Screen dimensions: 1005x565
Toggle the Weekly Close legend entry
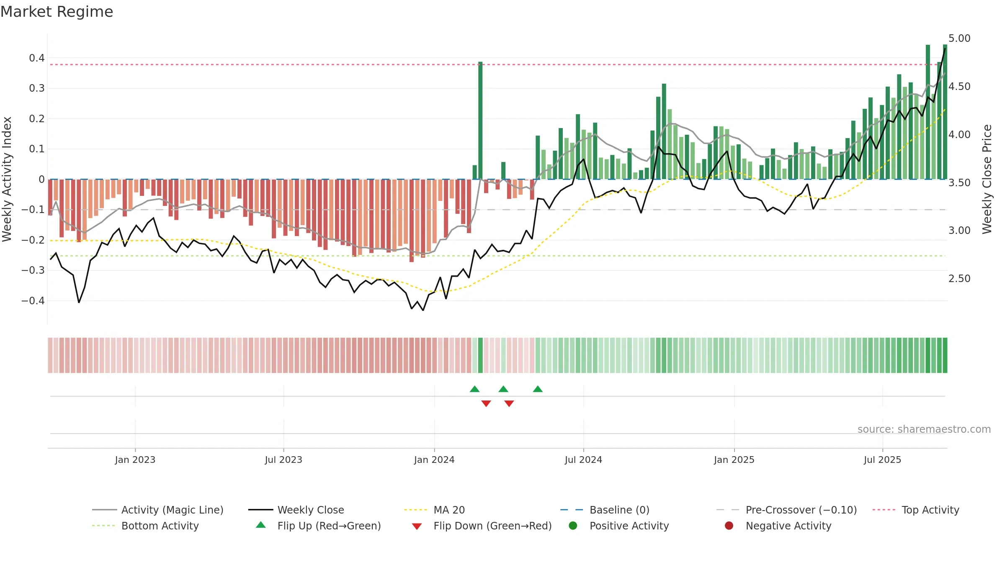[296, 510]
